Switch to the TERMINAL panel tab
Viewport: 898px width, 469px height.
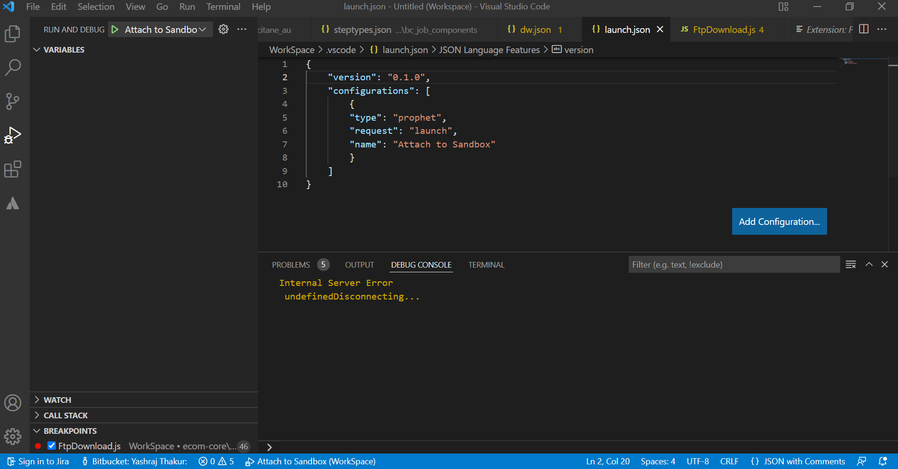click(x=486, y=265)
